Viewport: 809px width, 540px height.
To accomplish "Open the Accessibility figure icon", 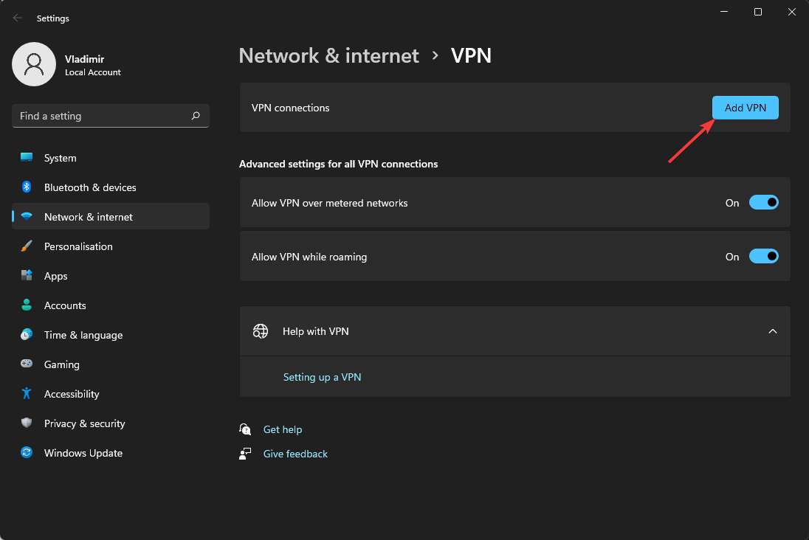I will 27,394.
